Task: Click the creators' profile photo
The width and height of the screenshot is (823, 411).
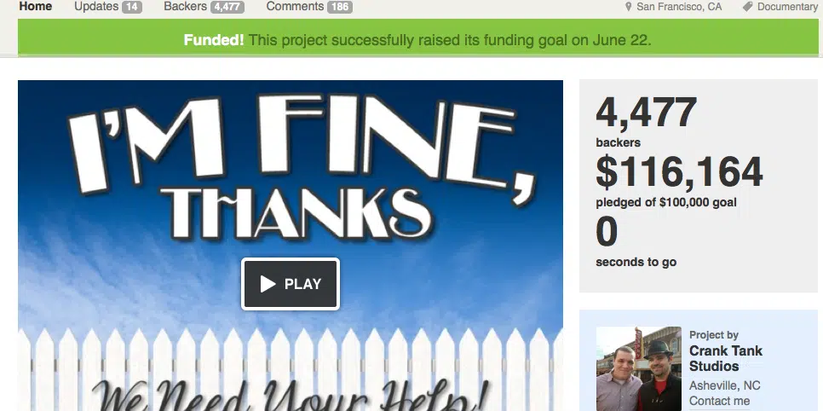Action: pos(639,369)
